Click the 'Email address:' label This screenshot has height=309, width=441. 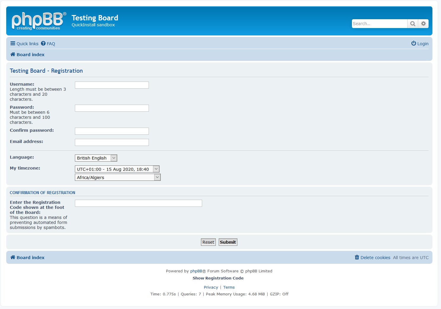26,142
